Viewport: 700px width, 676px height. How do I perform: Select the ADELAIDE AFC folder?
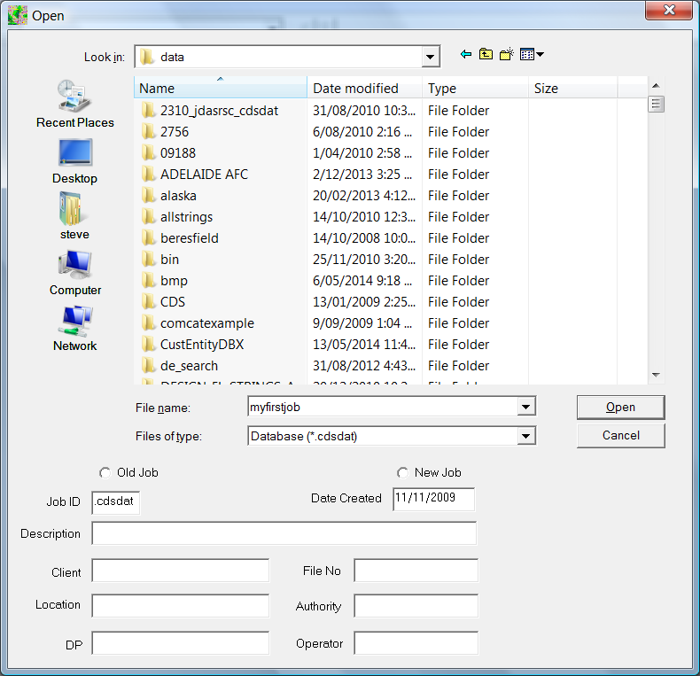[204, 175]
